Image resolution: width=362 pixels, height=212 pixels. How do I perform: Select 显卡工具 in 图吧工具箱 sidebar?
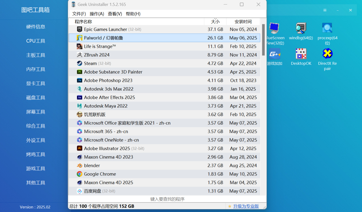click(36, 83)
